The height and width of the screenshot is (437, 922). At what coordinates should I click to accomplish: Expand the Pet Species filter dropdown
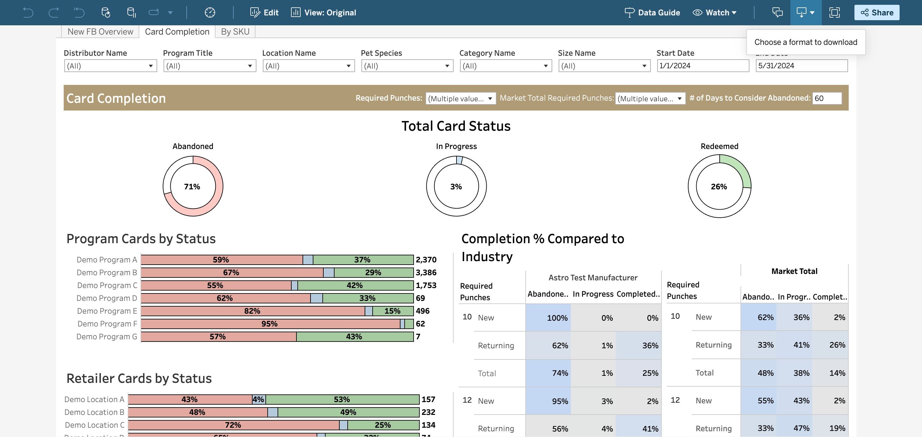[407, 66]
